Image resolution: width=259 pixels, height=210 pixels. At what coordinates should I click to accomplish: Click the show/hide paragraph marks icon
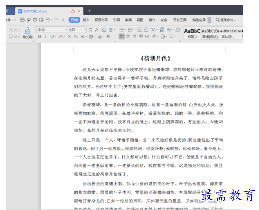click(x=169, y=30)
